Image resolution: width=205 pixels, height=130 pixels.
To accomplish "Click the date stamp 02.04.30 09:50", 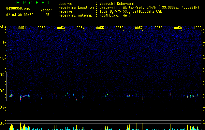I will pyautogui.click(x=20, y=15).
